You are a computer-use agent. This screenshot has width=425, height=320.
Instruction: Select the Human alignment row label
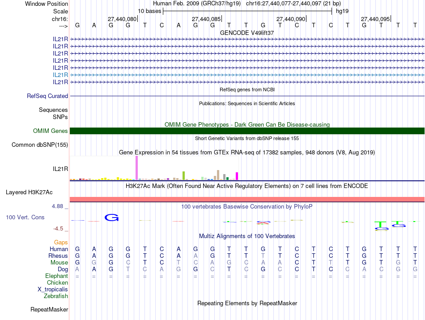59,249
